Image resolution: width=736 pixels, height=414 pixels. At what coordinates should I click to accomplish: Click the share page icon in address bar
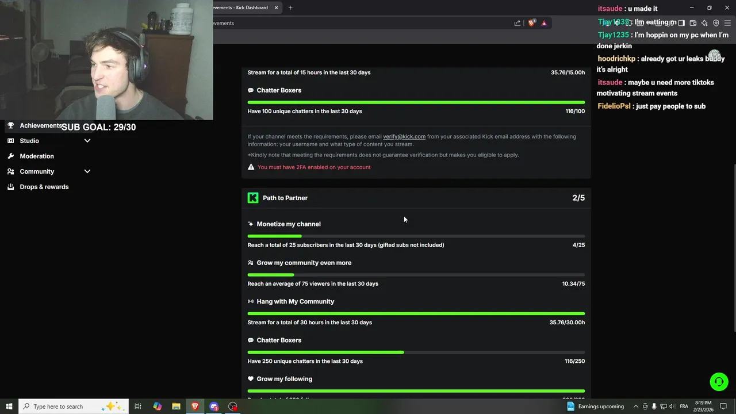pos(517,23)
